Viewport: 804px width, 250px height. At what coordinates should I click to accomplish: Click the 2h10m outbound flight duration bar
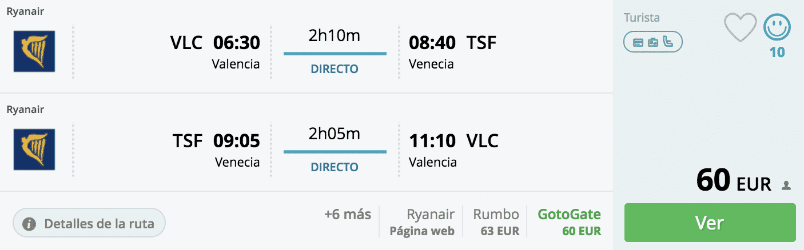pyautogui.click(x=335, y=54)
